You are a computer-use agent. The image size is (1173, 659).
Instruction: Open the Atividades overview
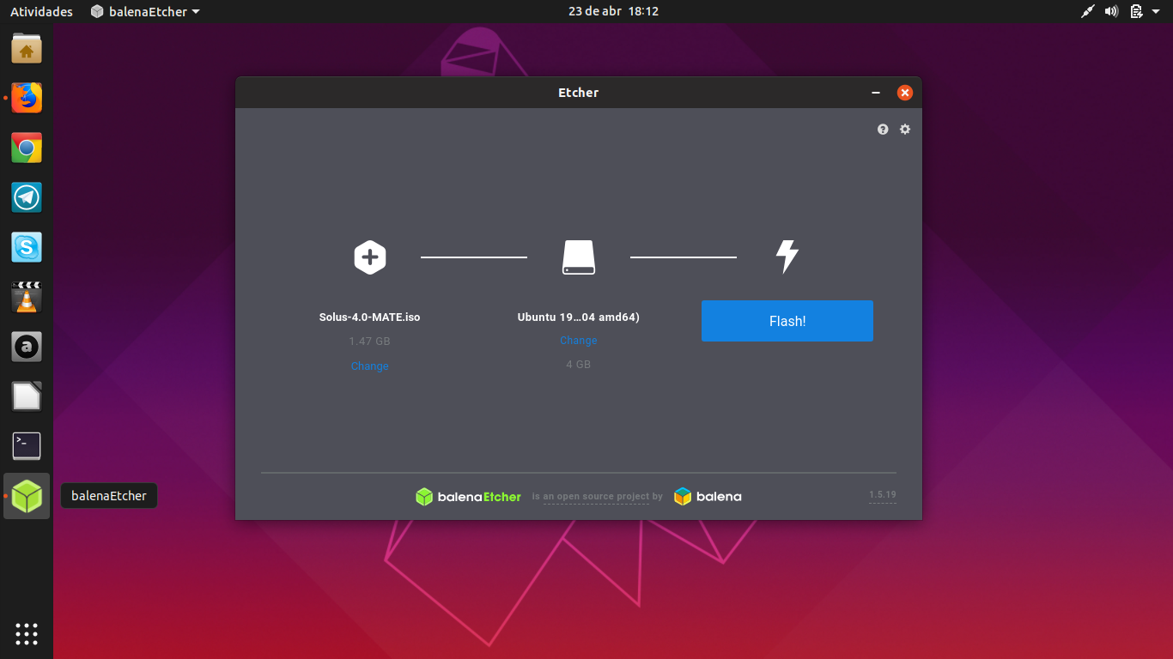(x=41, y=12)
